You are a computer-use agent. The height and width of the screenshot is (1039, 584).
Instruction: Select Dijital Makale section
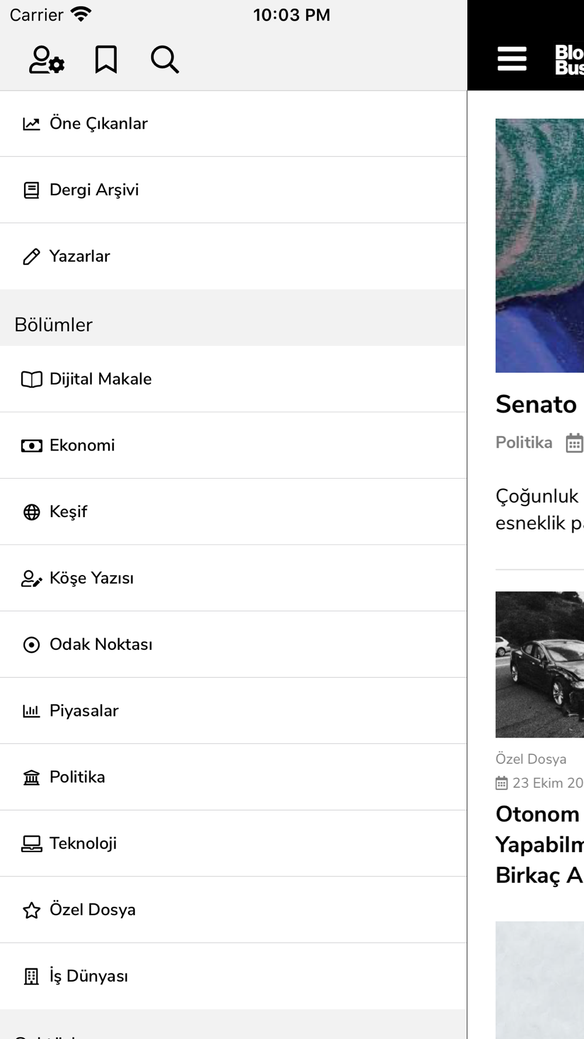click(x=233, y=379)
